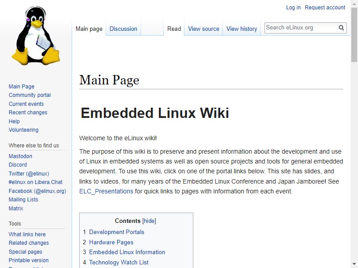Click What links here
The image size is (358, 268).
click(27, 234)
